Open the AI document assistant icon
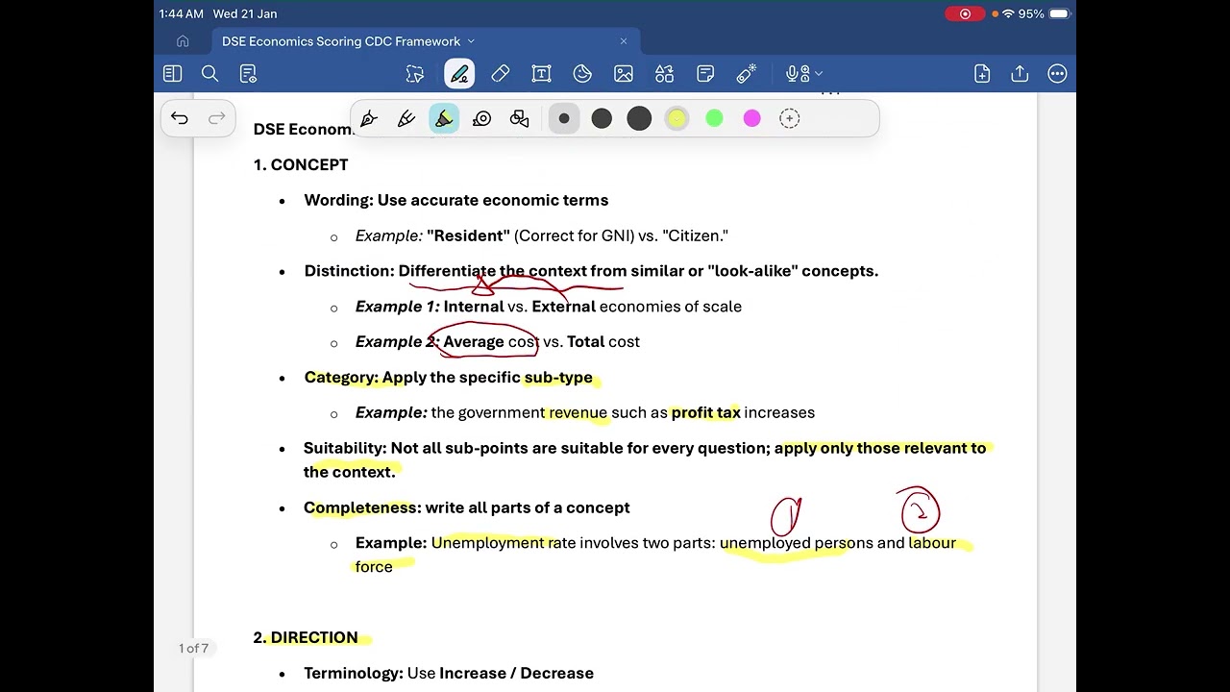 (x=248, y=73)
